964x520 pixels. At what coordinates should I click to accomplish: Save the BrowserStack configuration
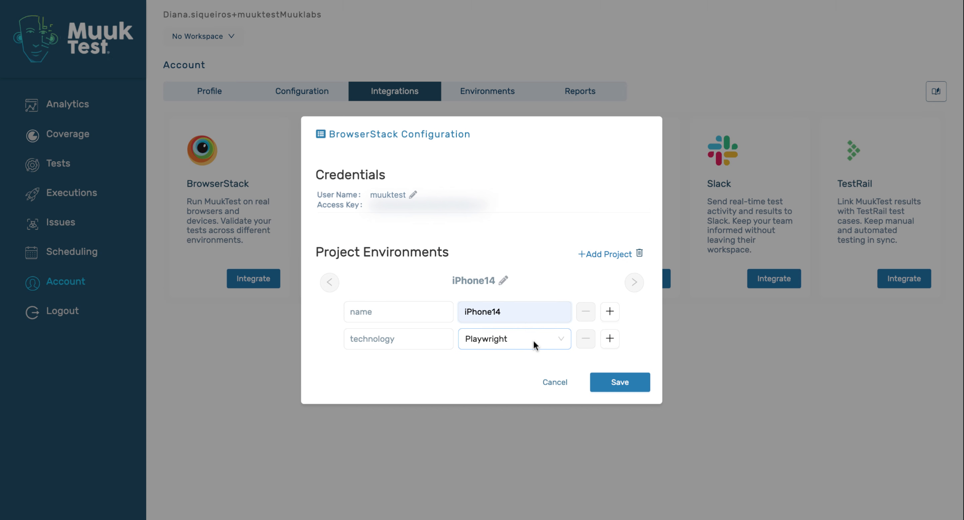[x=620, y=382]
